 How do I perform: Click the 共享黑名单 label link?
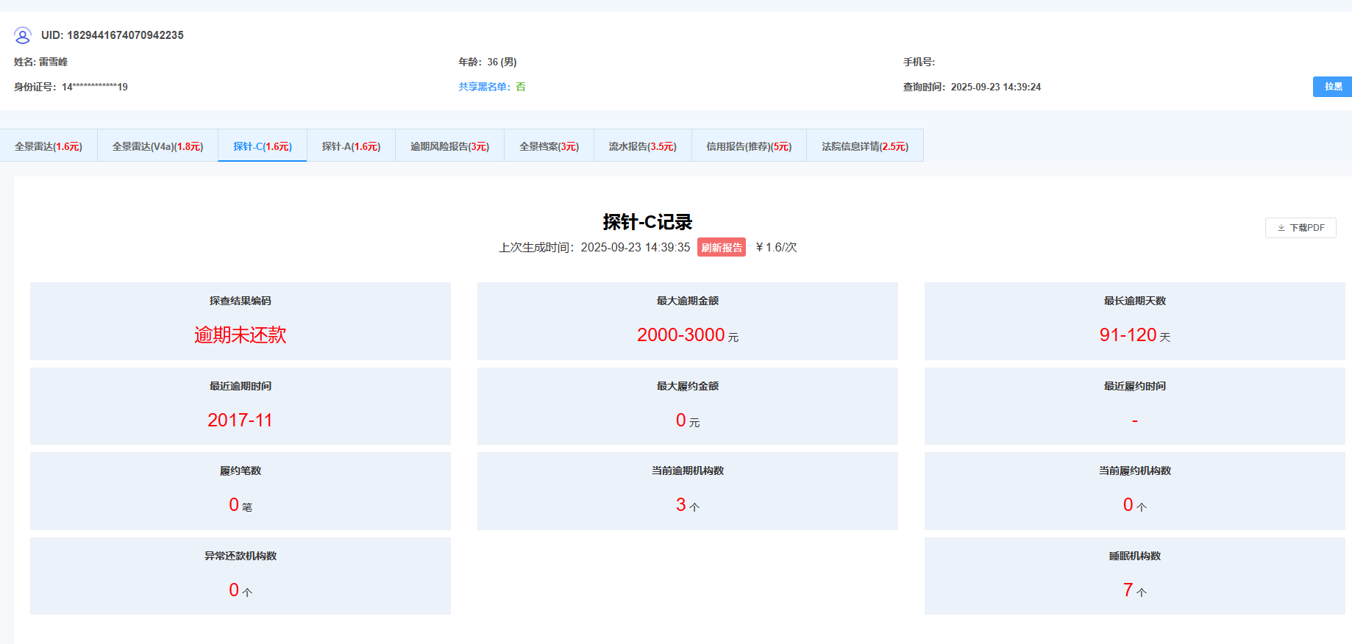click(x=484, y=87)
